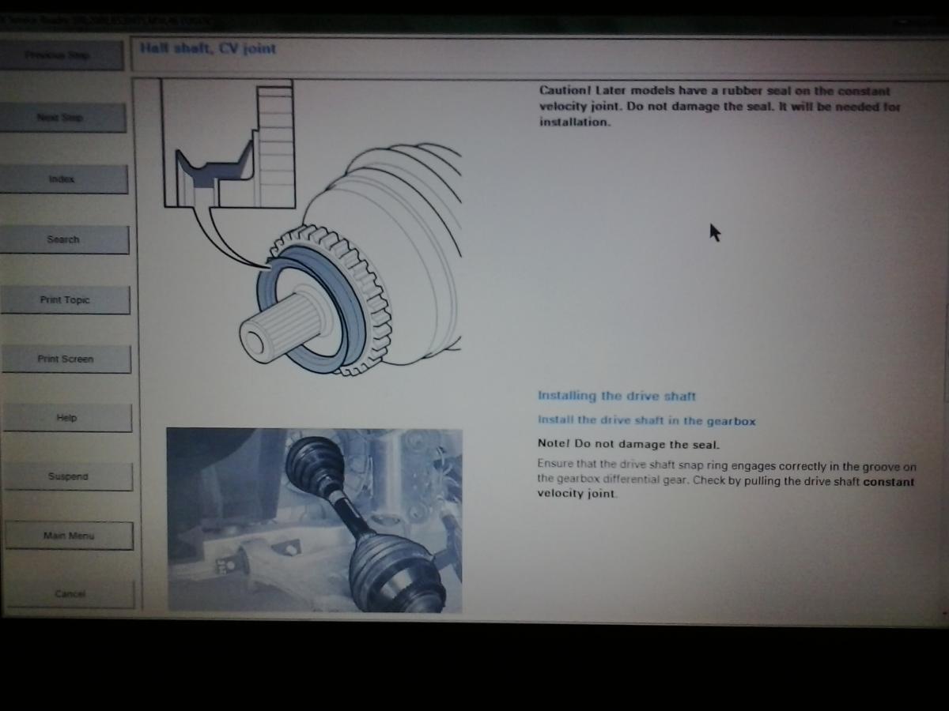Click the snap ring engagement instruction paragraph
This screenshot has width=949, height=711.
725,480
